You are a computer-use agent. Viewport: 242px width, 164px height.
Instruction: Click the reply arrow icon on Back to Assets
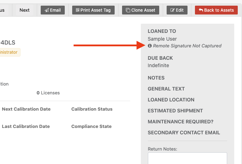pos(201,10)
